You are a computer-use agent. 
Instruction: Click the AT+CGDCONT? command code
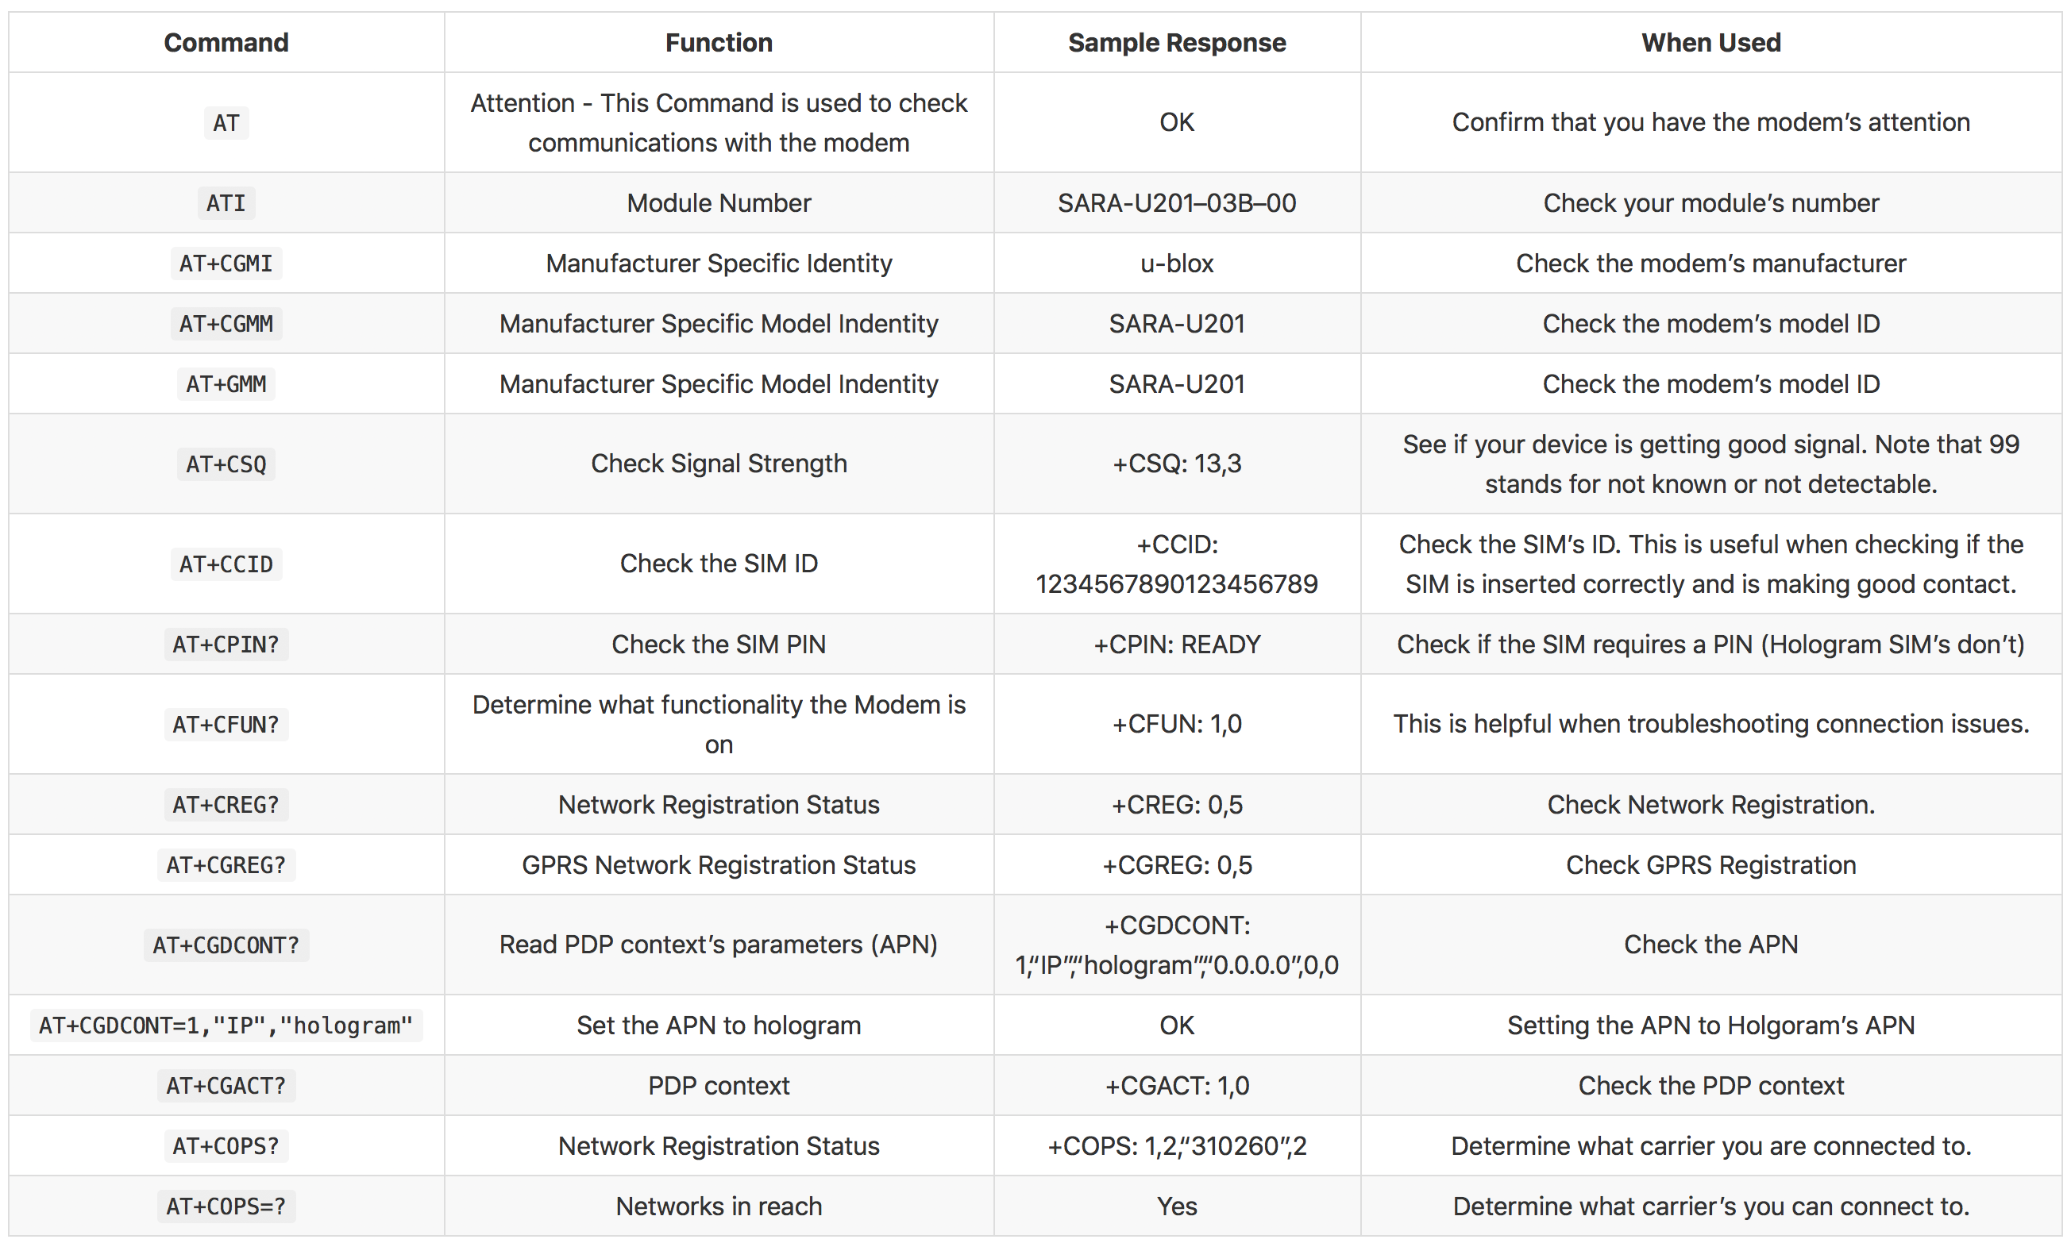pos(226,945)
